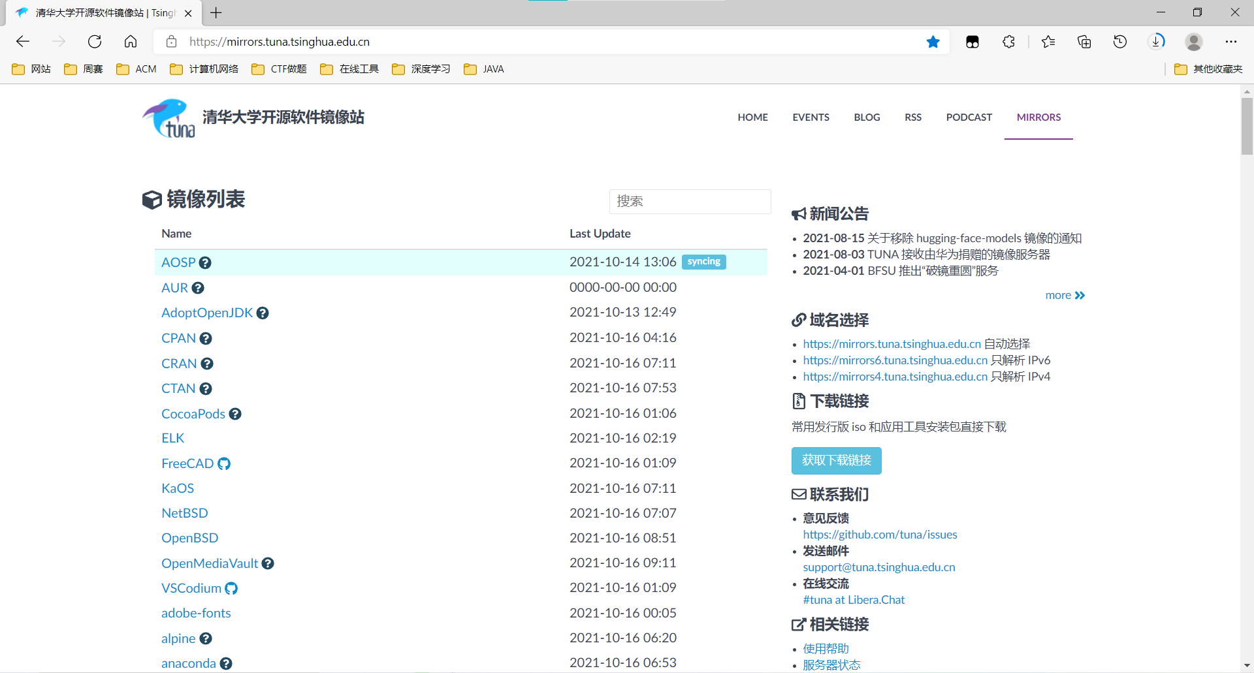The image size is (1254, 673).
Task: Open the 'more' news link
Action: [1065, 295]
